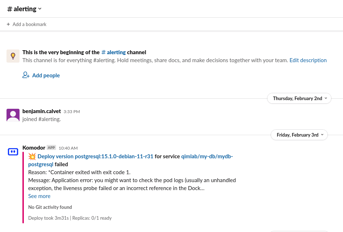The height and width of the screenshot is (232, 343).
Task: Click the Add people person icon
Action: (26, 75)
